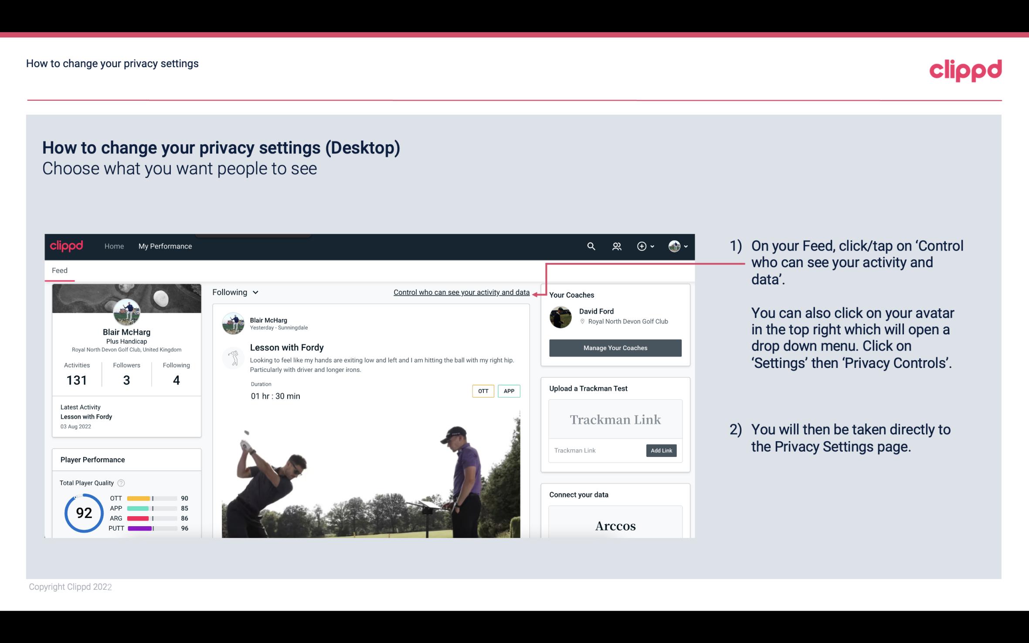Click the APP performance tag icon

[509, 391]
